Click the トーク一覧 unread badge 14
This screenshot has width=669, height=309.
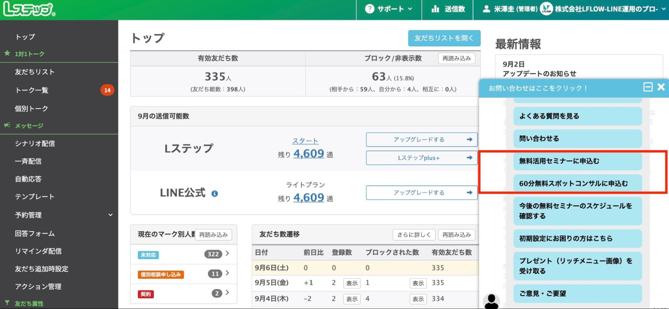pos(107,90)
